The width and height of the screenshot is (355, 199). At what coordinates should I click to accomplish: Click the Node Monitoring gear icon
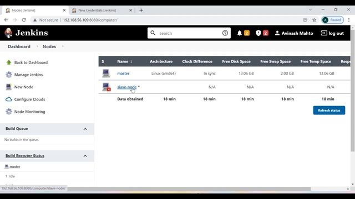[9, 112]
